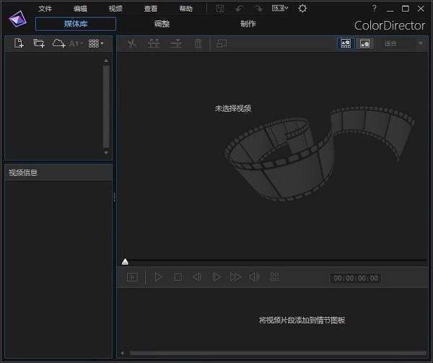Toggle the first viewer display mode button

[346, 43]
